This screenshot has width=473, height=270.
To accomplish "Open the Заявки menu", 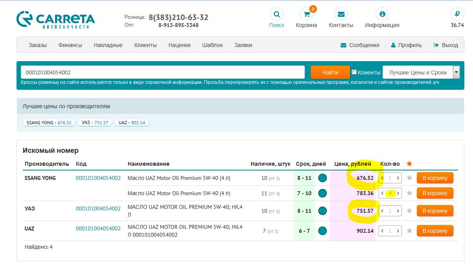I will click(243, 45).
